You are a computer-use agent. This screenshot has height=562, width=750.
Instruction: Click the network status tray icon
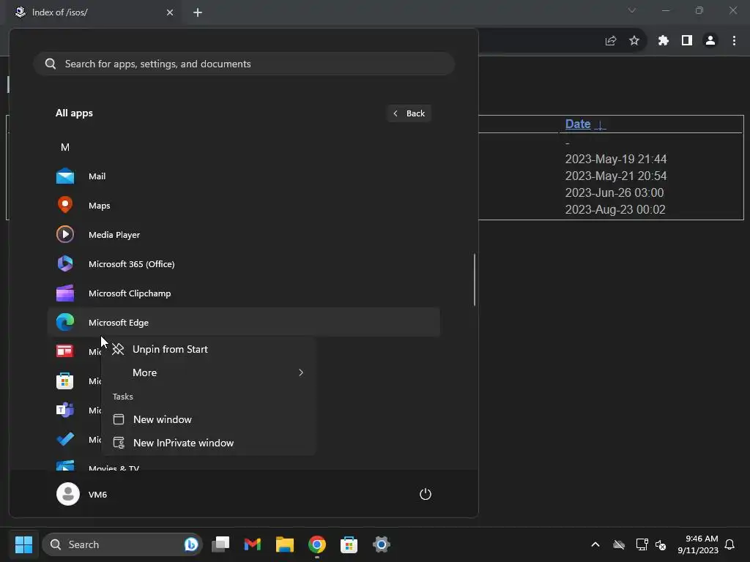point(642,544)
